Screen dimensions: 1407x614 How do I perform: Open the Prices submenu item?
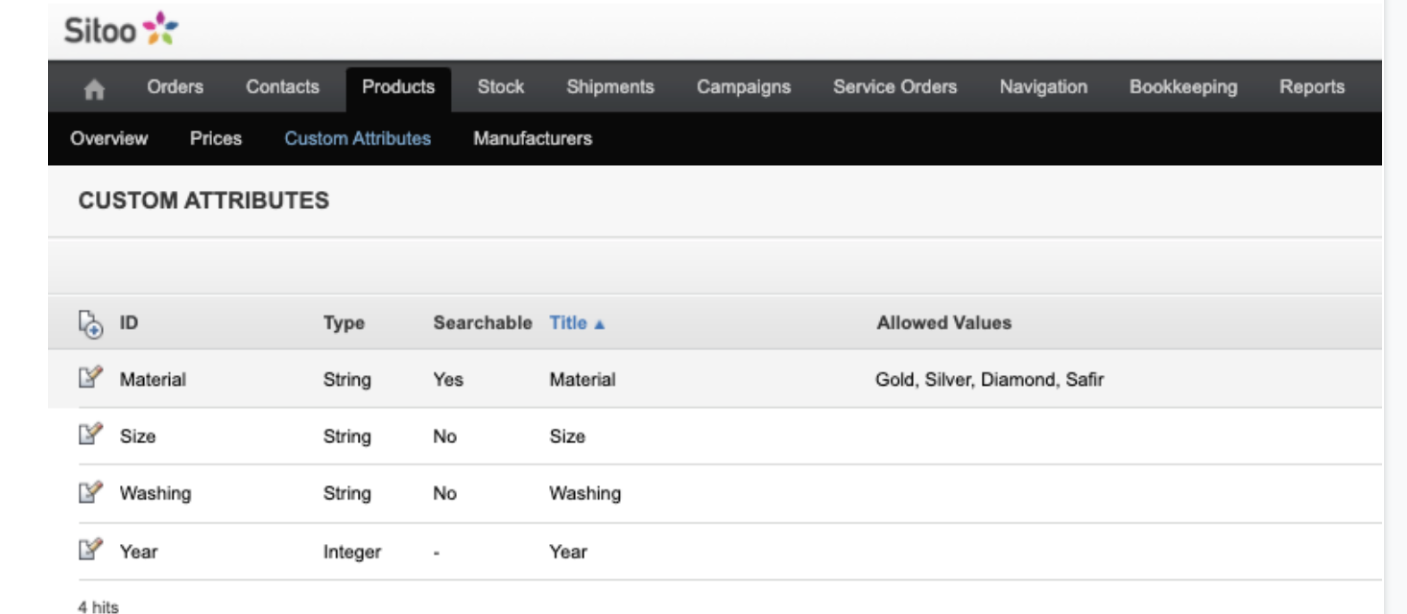pos(216,138)
